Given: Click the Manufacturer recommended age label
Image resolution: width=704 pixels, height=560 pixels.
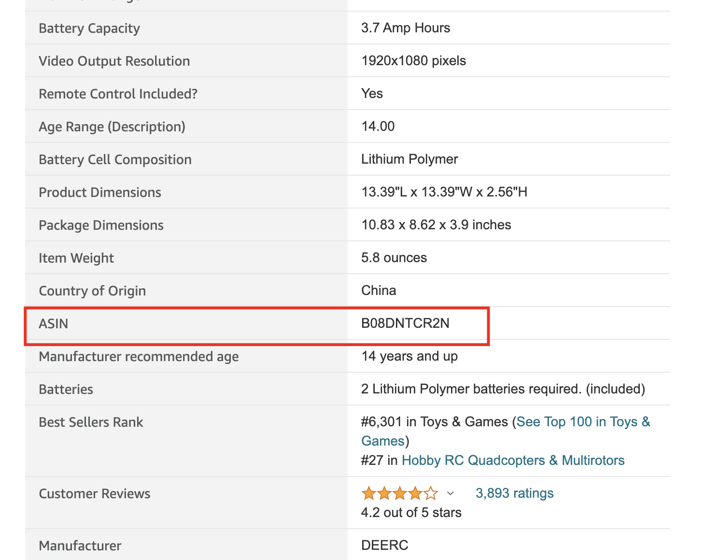Looking at the screenshot, I should tap(139, 356).
